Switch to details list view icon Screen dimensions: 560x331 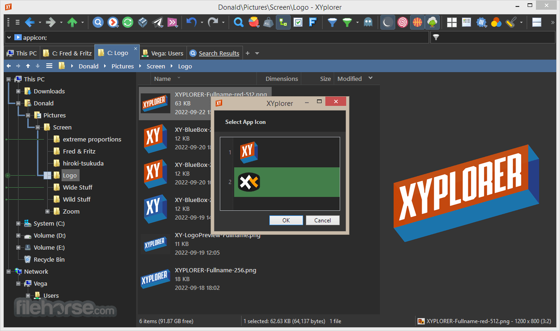point(467,22)
